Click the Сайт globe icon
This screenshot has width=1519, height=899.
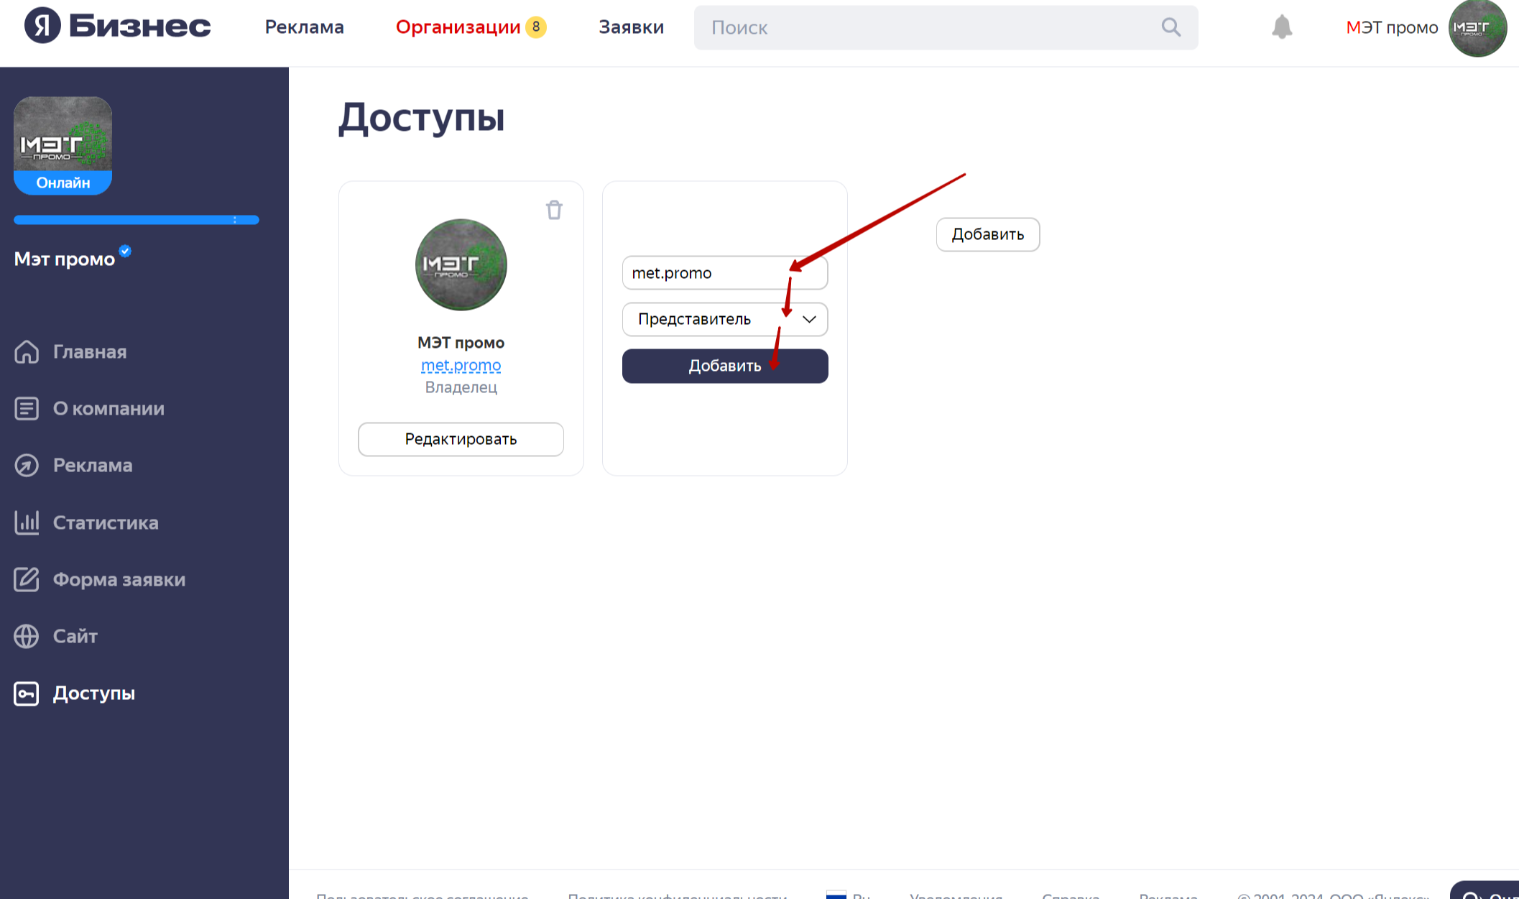click(27, 637)
